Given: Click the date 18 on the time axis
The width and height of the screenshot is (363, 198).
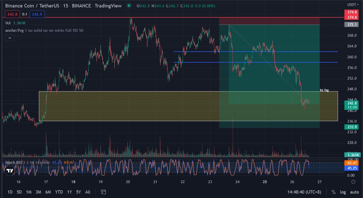Looking at the screenshot, I should point(73,182).
